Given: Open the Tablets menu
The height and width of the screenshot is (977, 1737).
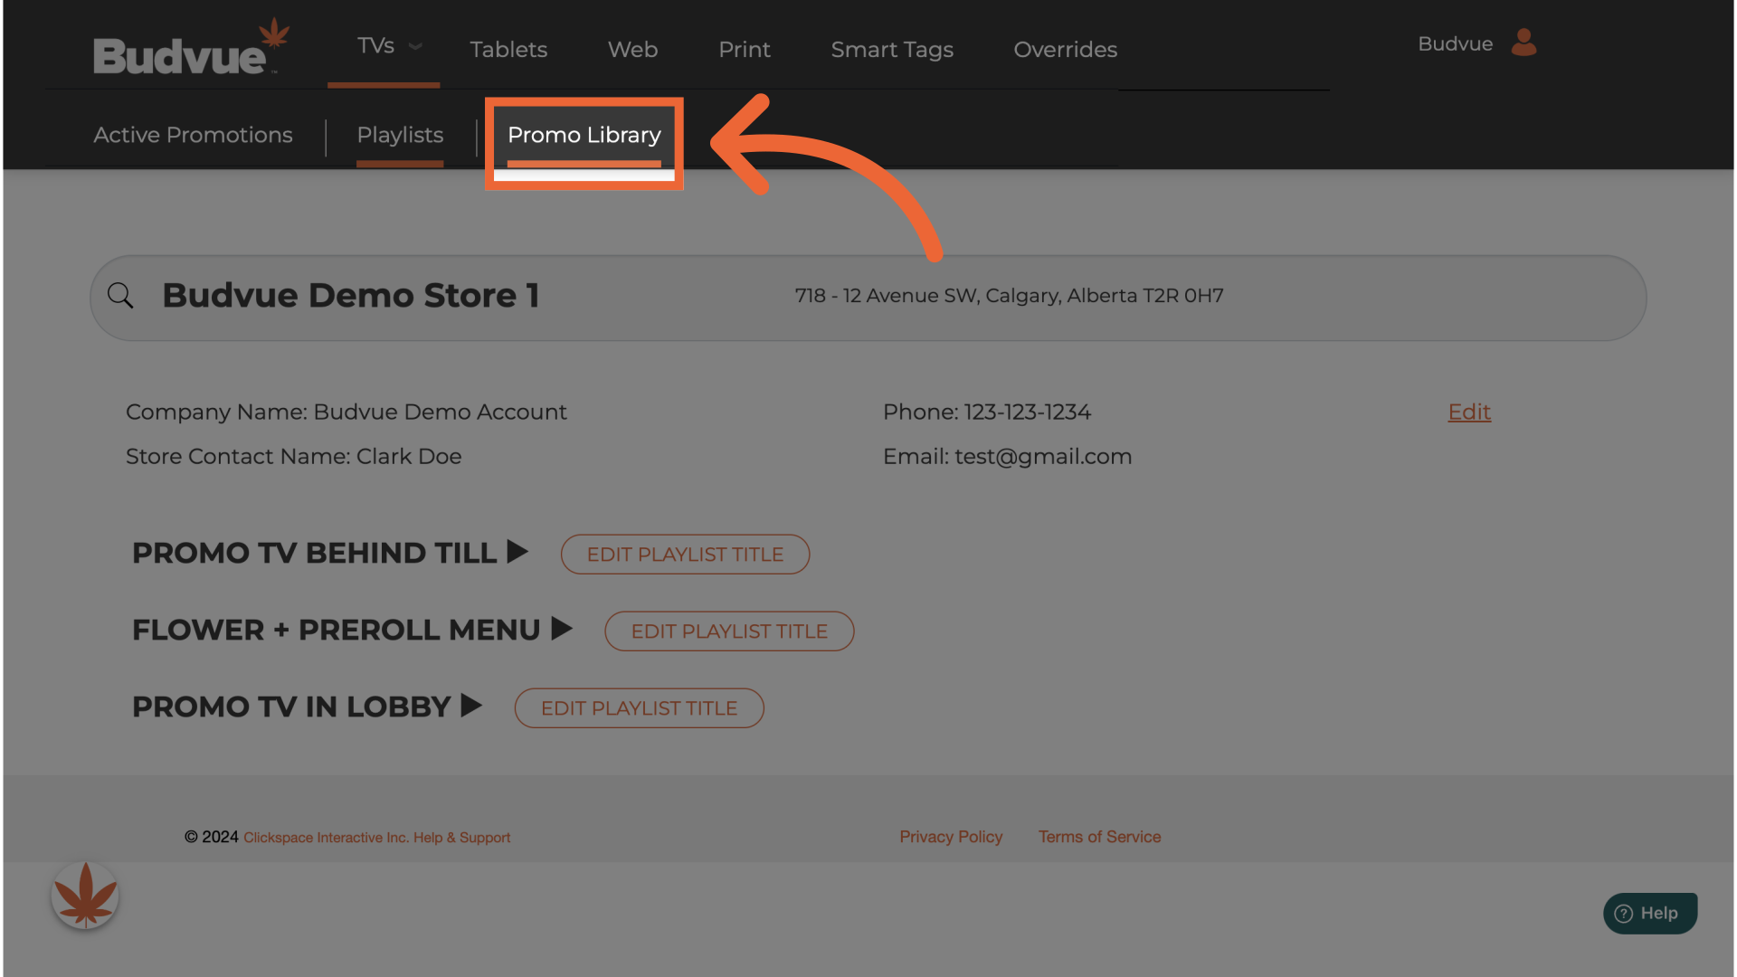Looking at the screenshot, I should click(x=508, y=50).
